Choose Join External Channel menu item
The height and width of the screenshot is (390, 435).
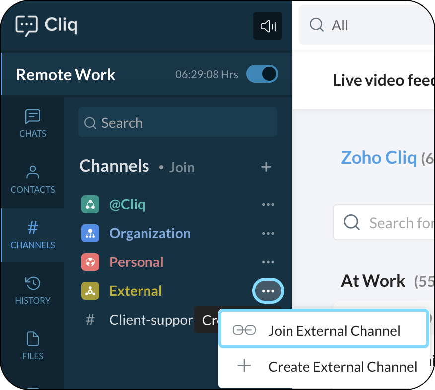324,329
